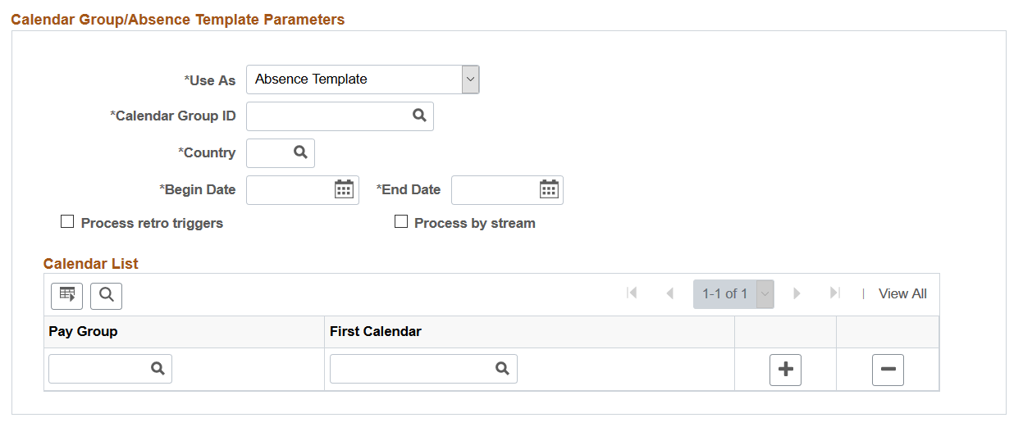Click the First Calendar column header
1023x427 pixels.
point(376,332)
